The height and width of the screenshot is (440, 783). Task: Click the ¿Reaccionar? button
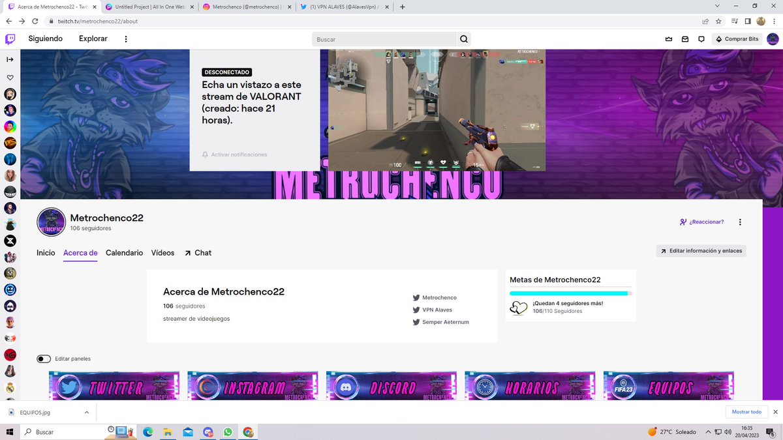702,222
